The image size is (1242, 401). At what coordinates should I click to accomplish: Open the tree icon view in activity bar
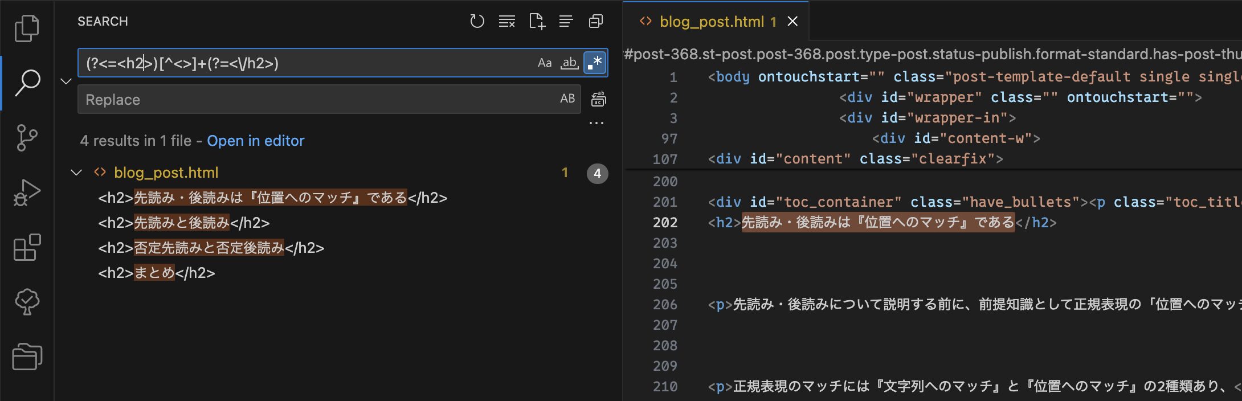(27, 301)
